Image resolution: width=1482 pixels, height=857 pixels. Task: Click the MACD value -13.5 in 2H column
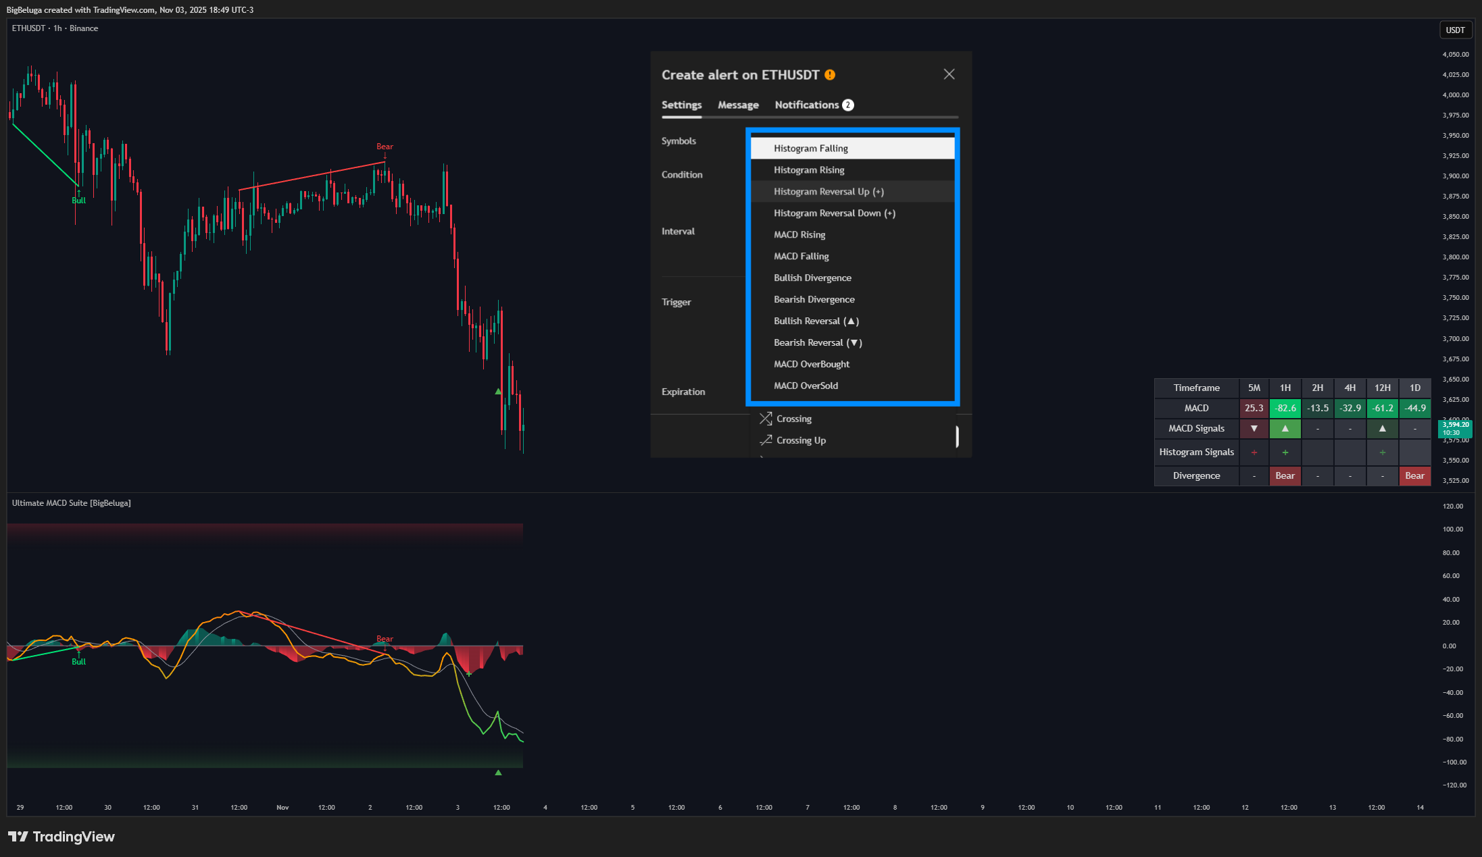click(1318, 408)
